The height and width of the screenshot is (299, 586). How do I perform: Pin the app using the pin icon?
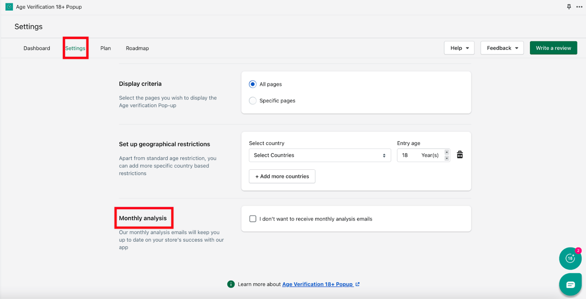(x=569, y=7)
